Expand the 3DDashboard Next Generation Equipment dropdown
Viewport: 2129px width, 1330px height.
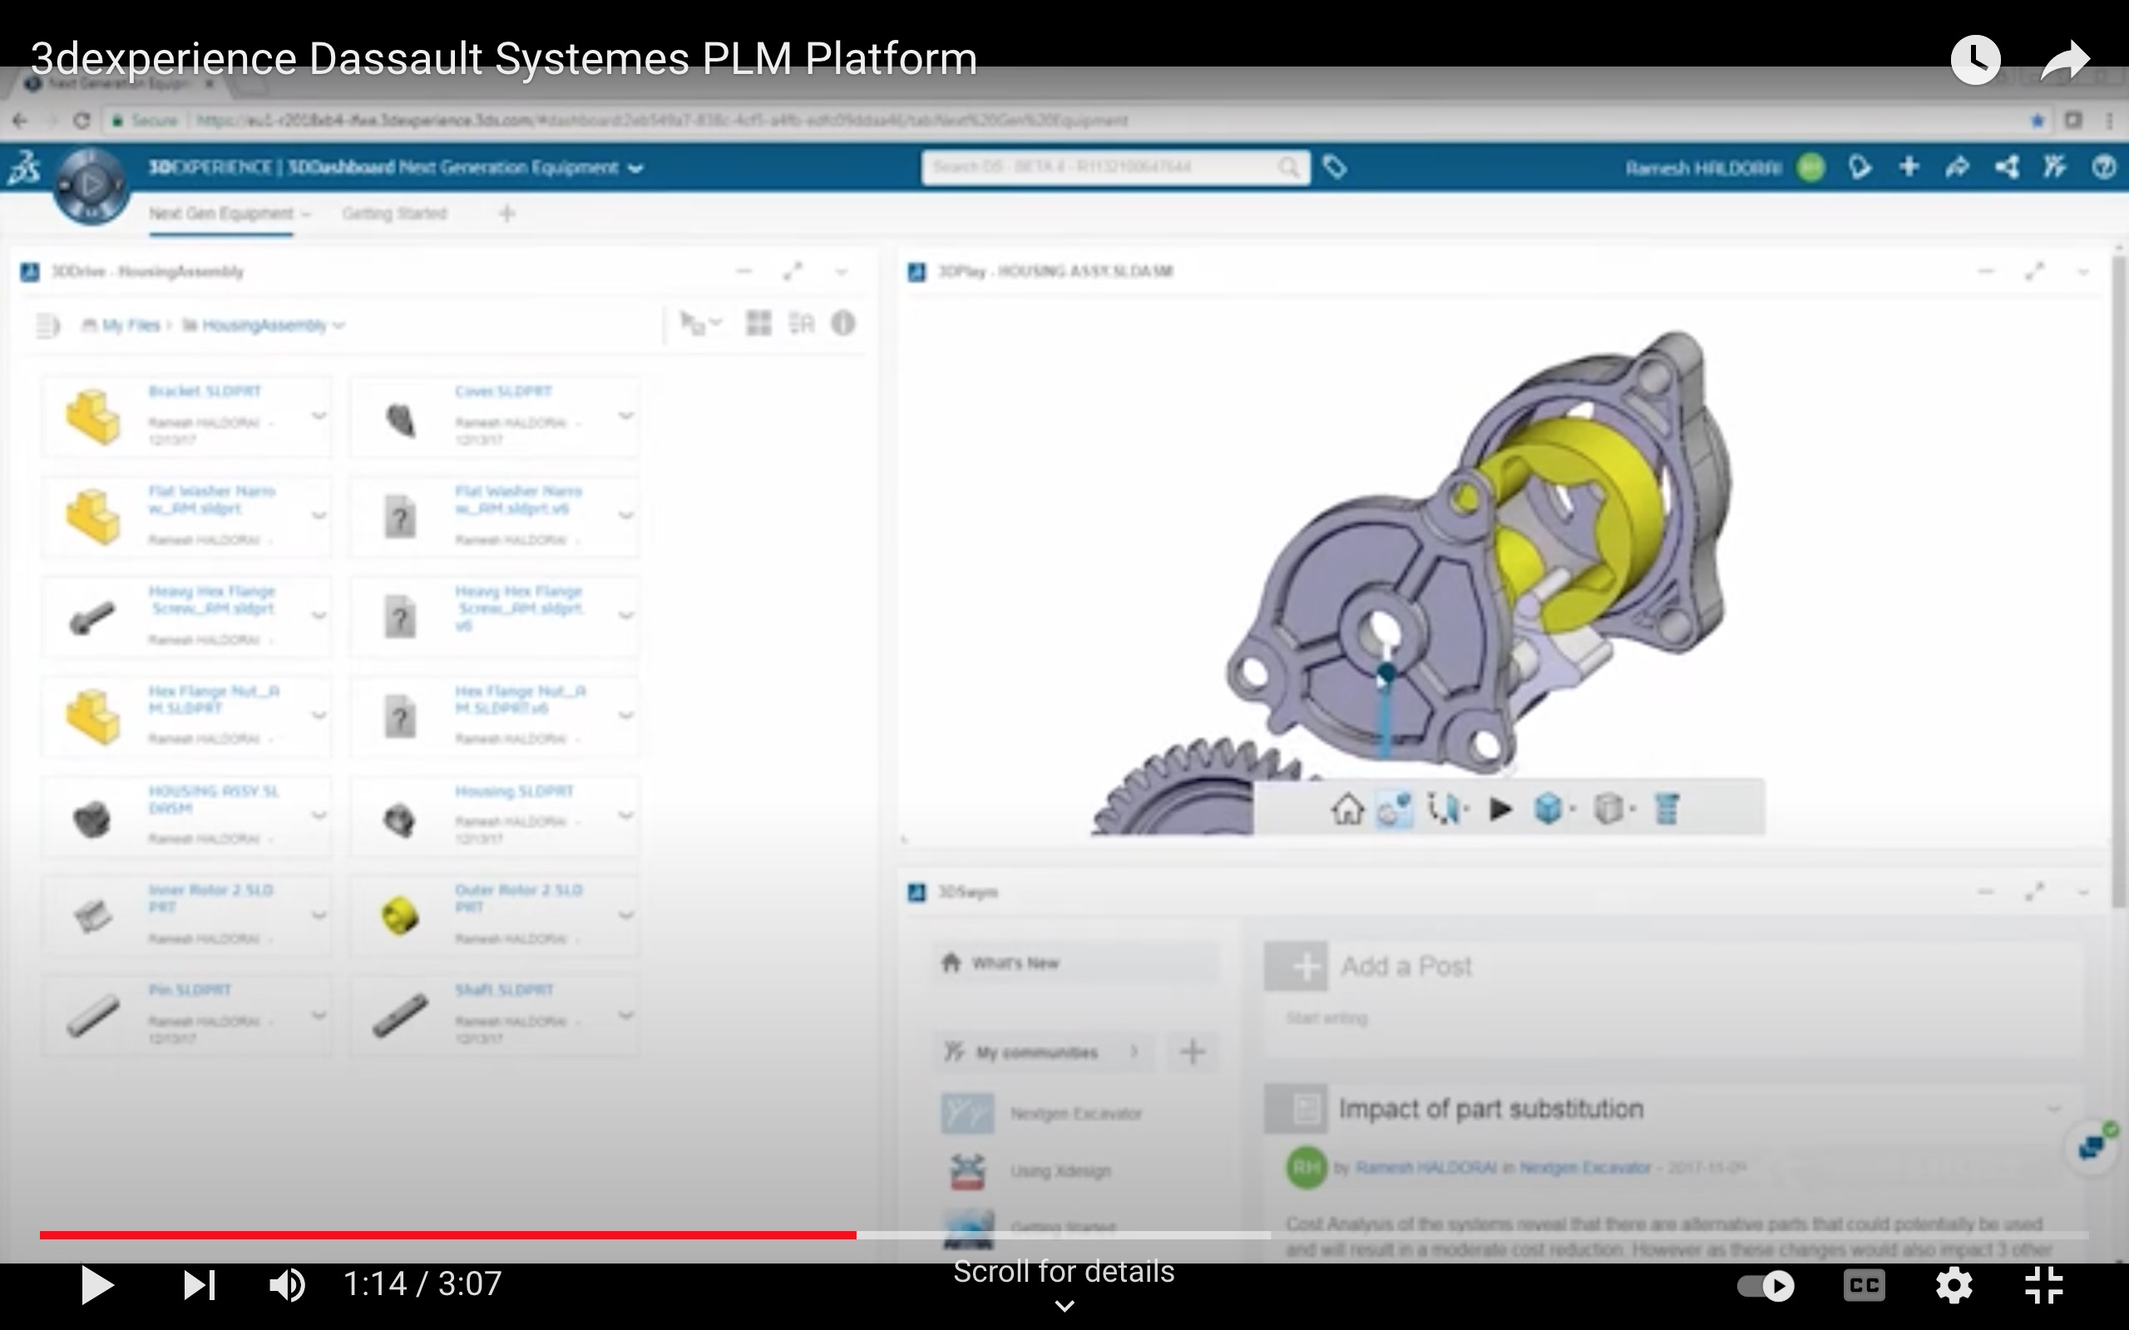coord(636,168)
